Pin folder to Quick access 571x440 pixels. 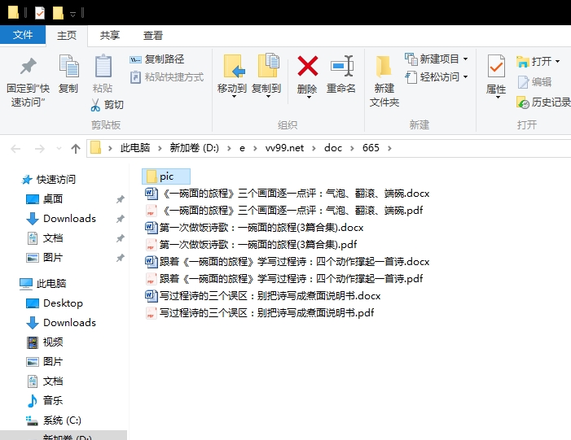28,81
